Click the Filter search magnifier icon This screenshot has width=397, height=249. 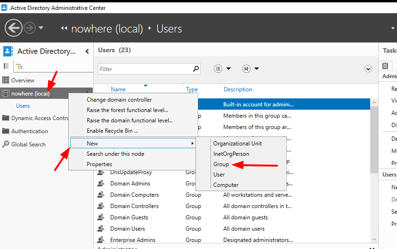[x=196, y=69]
